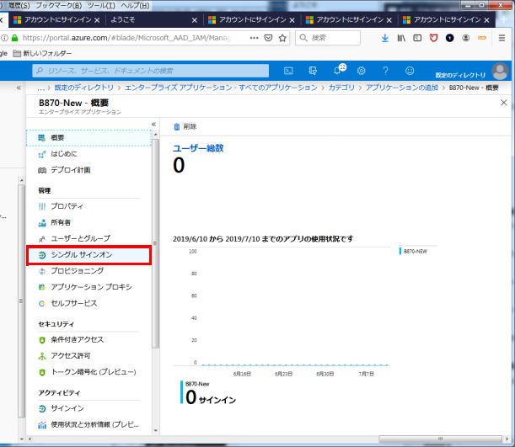515x447 pixels.
Task: Open the Firefox library icon
Action: click(x=401, y=39)
